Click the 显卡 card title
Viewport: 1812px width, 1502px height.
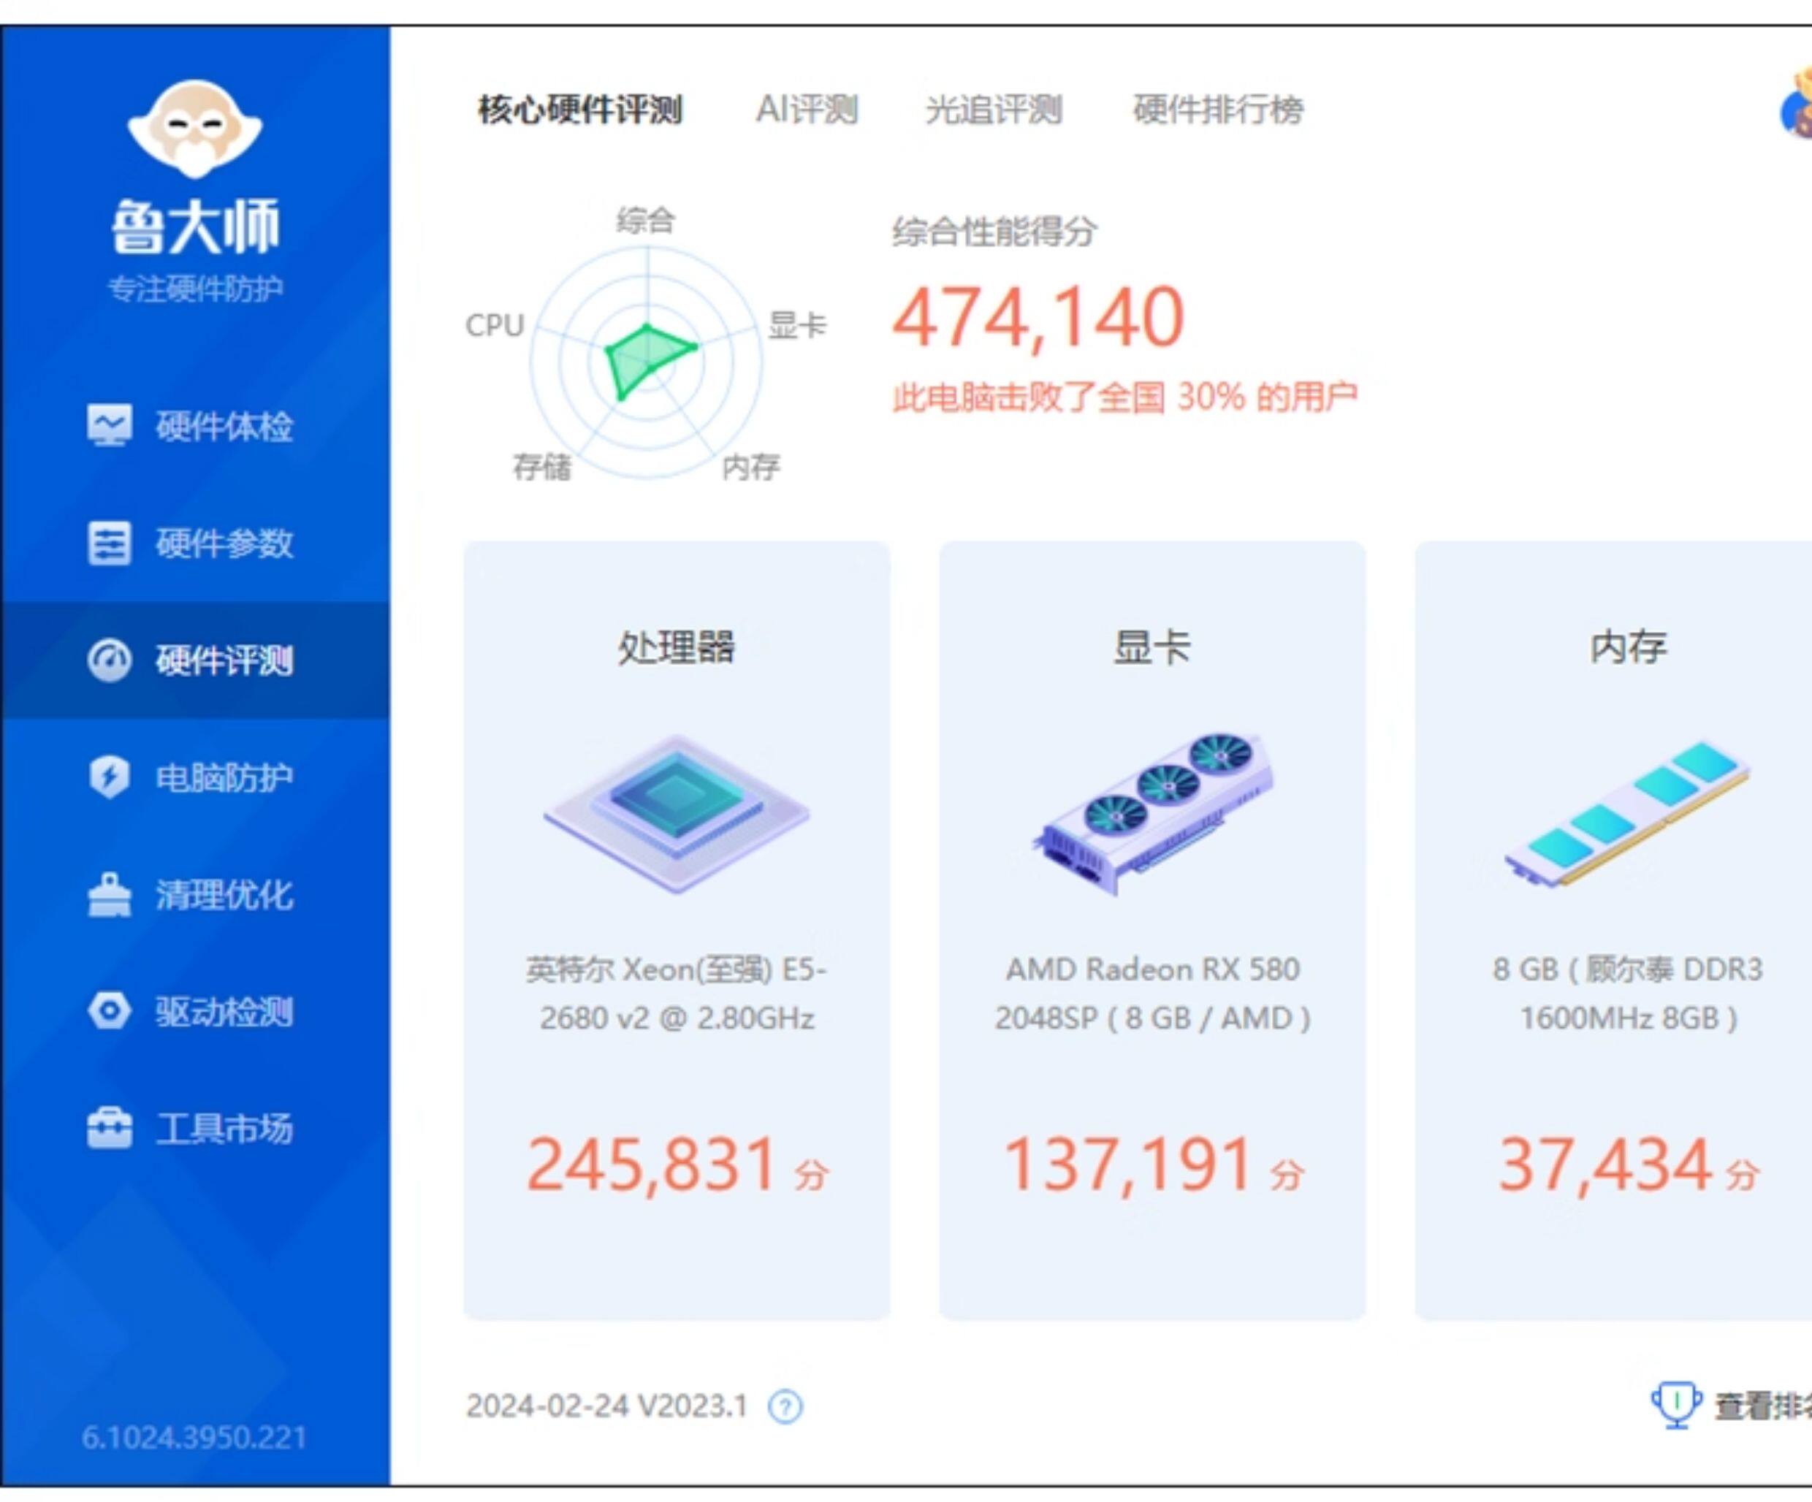pyautogui.click(x=1152, y=647)
